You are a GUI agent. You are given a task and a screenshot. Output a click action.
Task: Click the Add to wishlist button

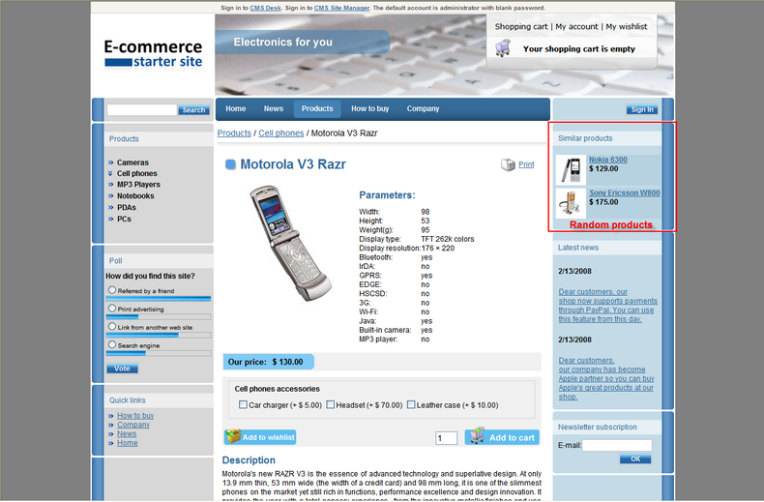coord(260,436)
